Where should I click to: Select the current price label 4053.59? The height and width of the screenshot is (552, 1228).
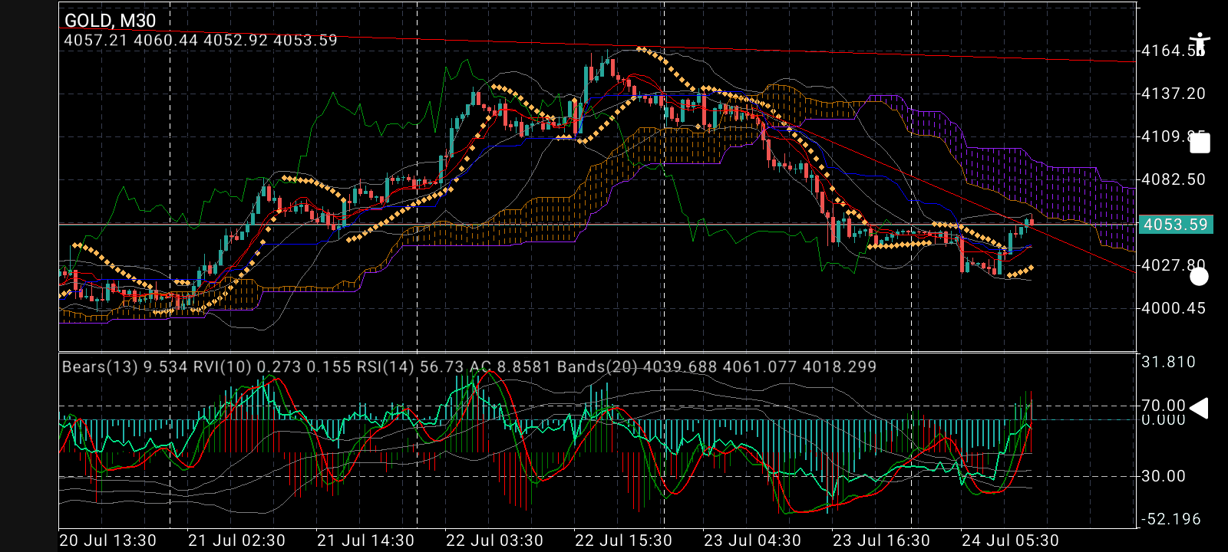[1175, 225]
